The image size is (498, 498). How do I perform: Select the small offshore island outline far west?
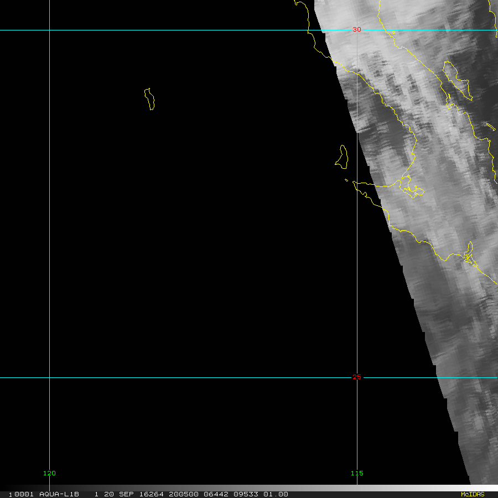[149, 99]
